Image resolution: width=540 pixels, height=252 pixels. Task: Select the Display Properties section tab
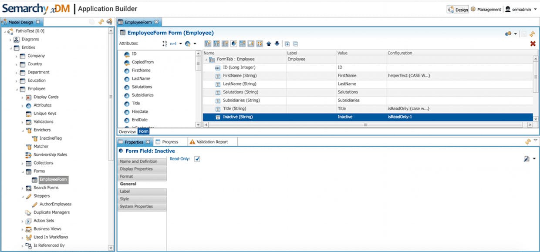(142, 169)
